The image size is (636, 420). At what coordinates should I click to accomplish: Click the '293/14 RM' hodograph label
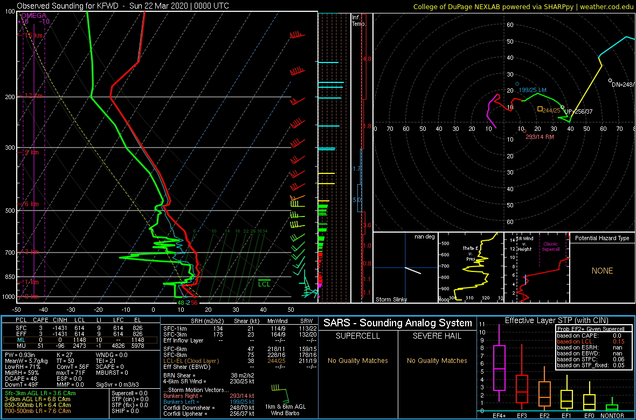click(x=541, y=137)
